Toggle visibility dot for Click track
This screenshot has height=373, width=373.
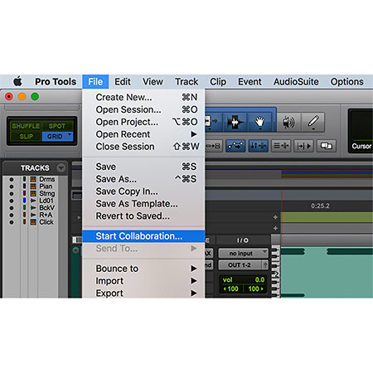(12, 222)
